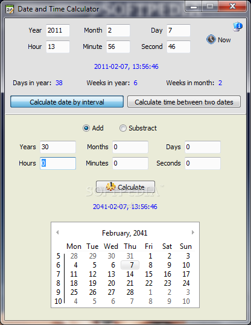Image resolution: width=251 pixels, height=325 pixels.
Task: Click the Years interval field
Action: pos(58,147)
